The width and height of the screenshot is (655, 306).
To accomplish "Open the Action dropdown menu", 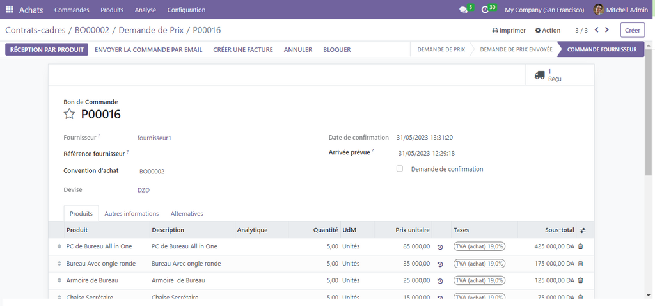I will [548, 31].
